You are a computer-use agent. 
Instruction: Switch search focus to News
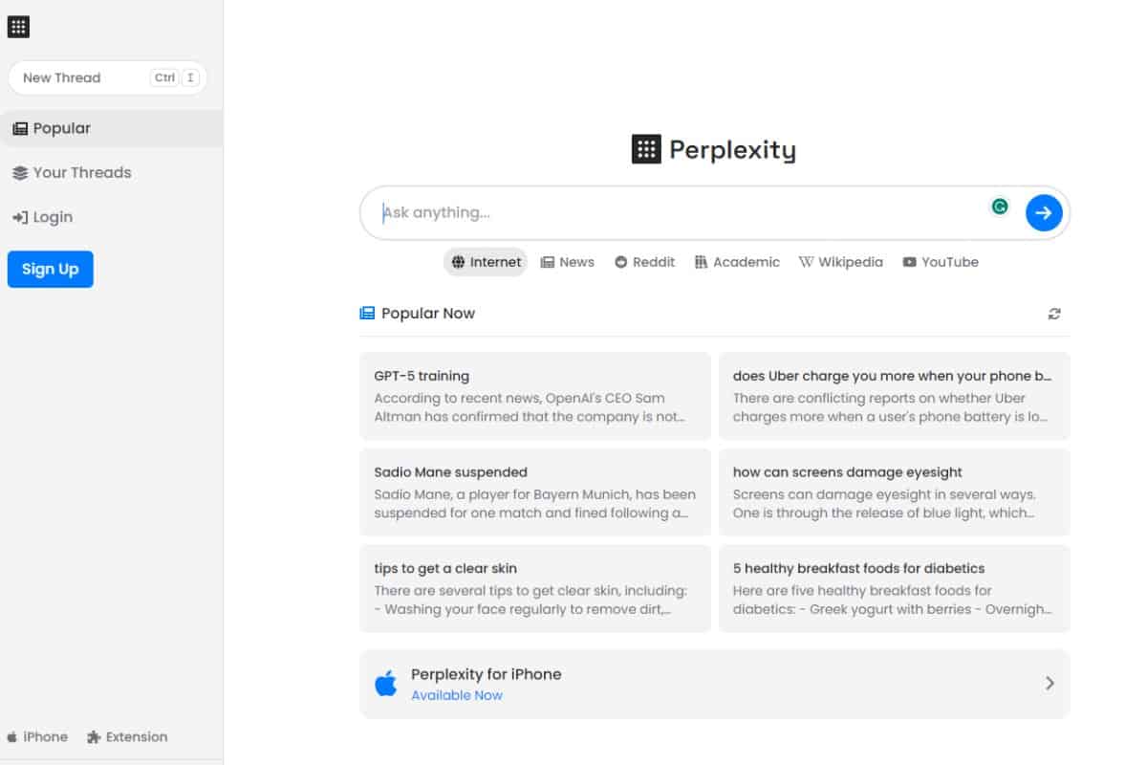(568, 262)
